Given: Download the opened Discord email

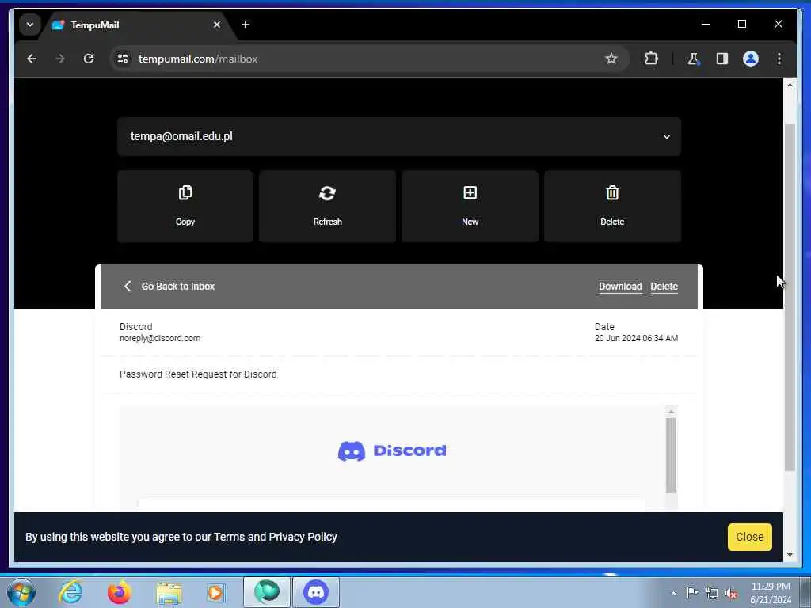Looking at the screenshot, I should click(x=620, y=287).
